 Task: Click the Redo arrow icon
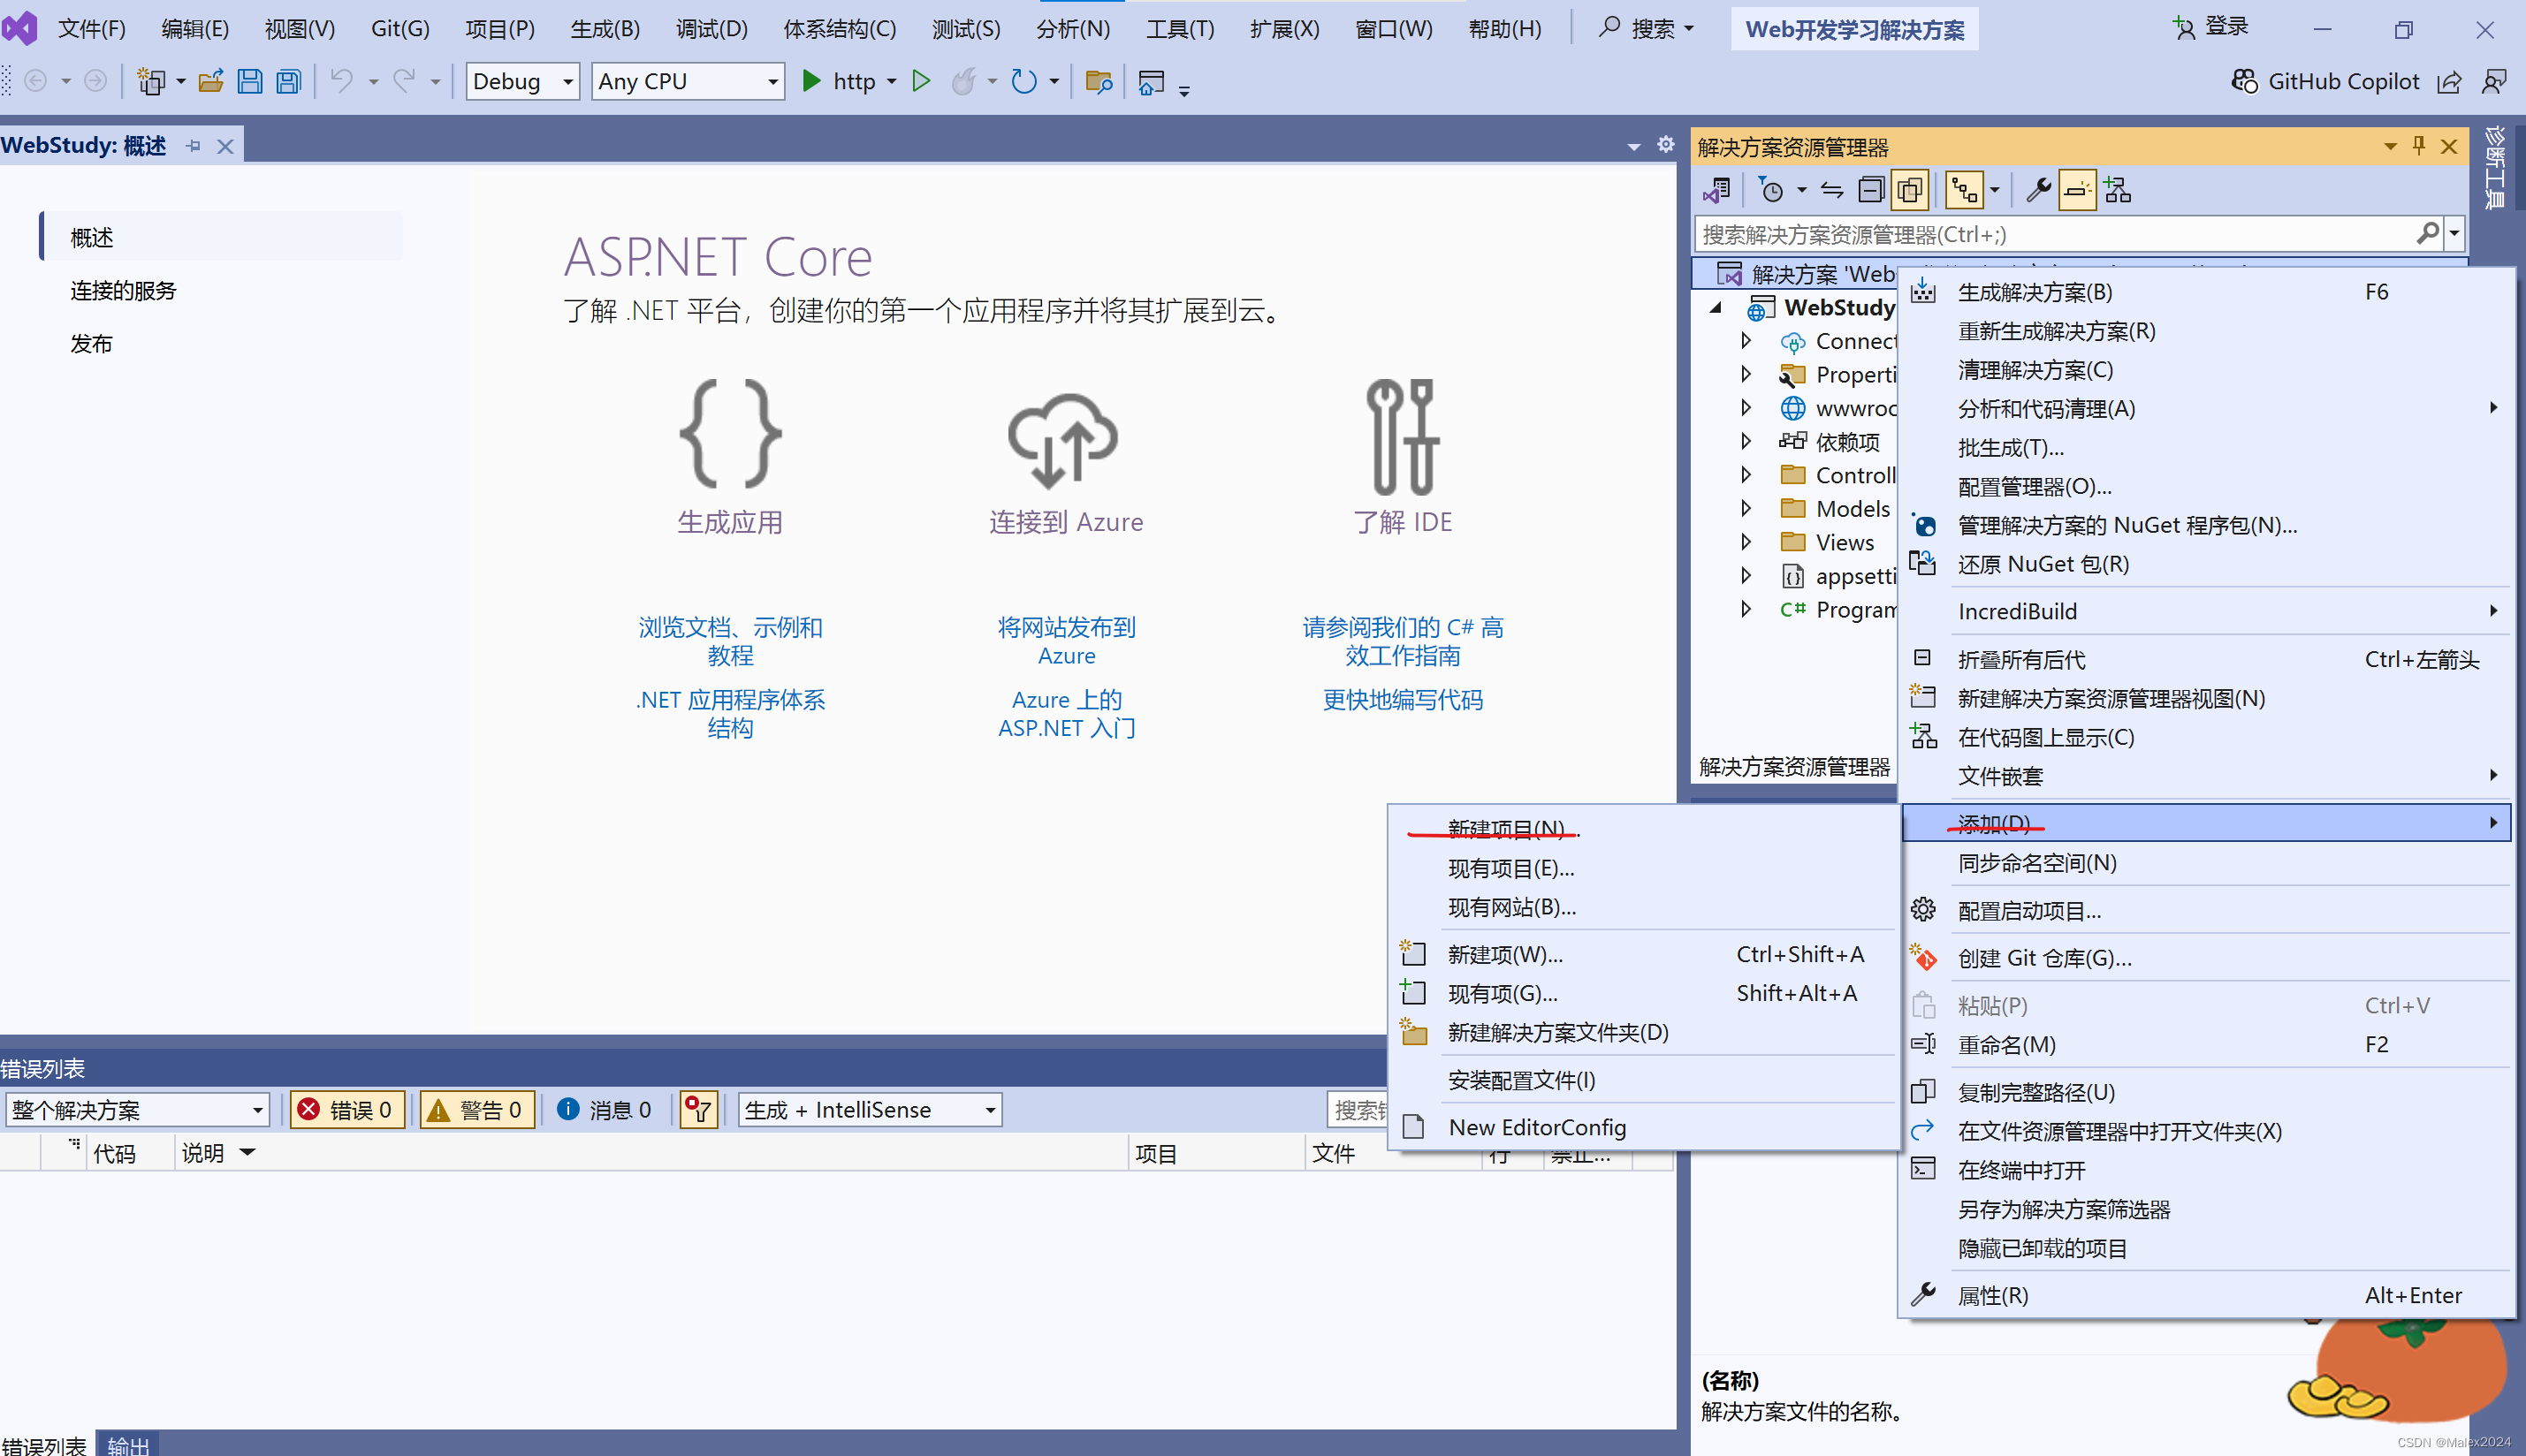(404, 80)
